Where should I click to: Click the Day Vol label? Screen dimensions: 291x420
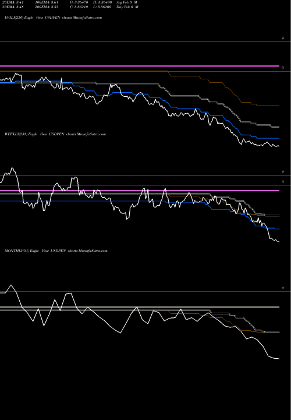click(127, 7)
